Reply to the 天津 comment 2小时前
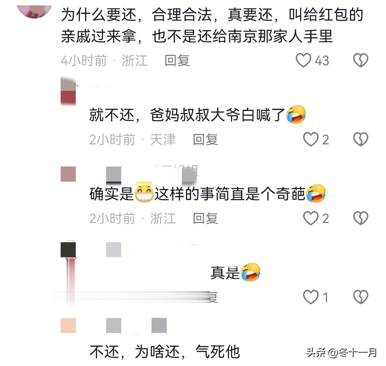386x366 pixels. (x=205, y=140)
